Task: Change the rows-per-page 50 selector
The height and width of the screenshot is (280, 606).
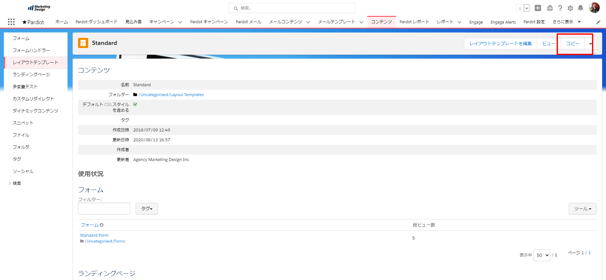Action: click(541, 255)
